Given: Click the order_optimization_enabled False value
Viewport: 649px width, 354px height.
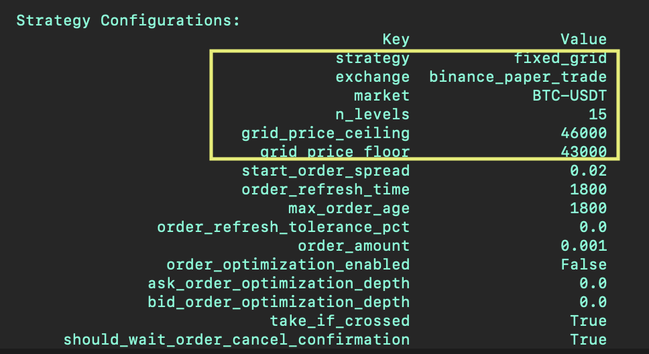Looking at the screenshot, I should [x=583, y=265].
